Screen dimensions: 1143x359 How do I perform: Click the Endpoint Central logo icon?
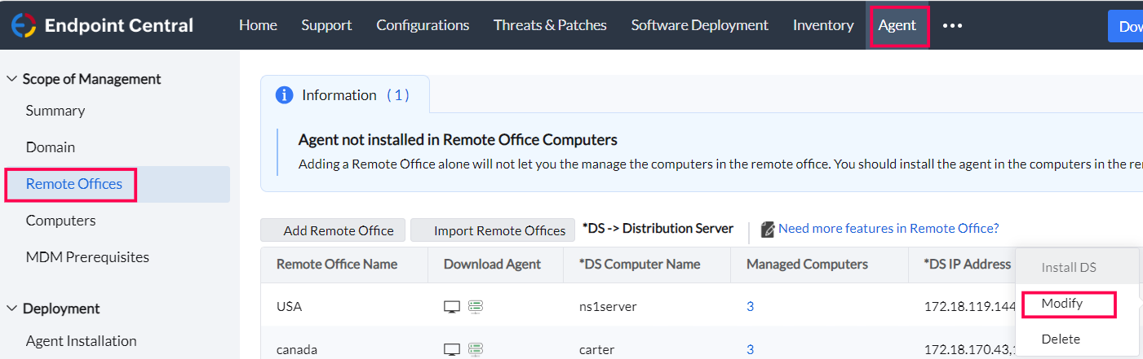[22, 25]
